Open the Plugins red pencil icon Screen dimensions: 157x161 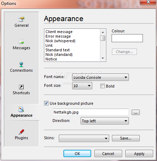(x=21, y=132)
